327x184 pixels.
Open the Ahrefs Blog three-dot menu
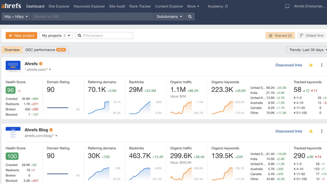click(x=321, y=131)
